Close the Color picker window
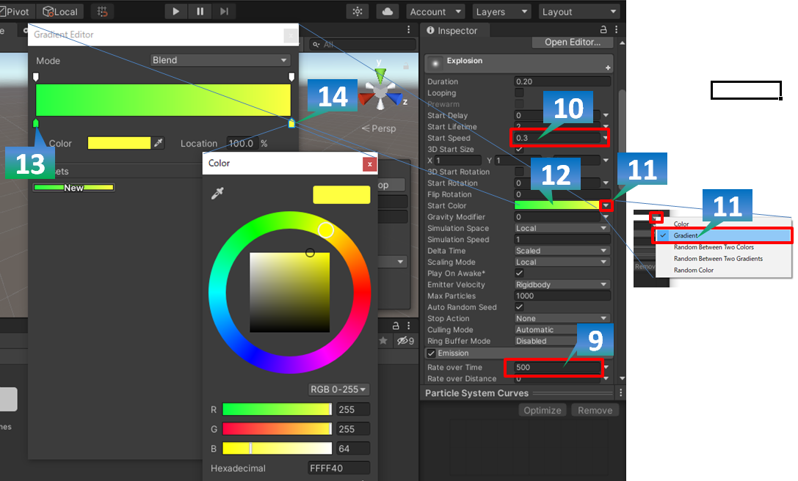Image resolution: width=798 pixels, height=481 pixels. pos(370,164)
